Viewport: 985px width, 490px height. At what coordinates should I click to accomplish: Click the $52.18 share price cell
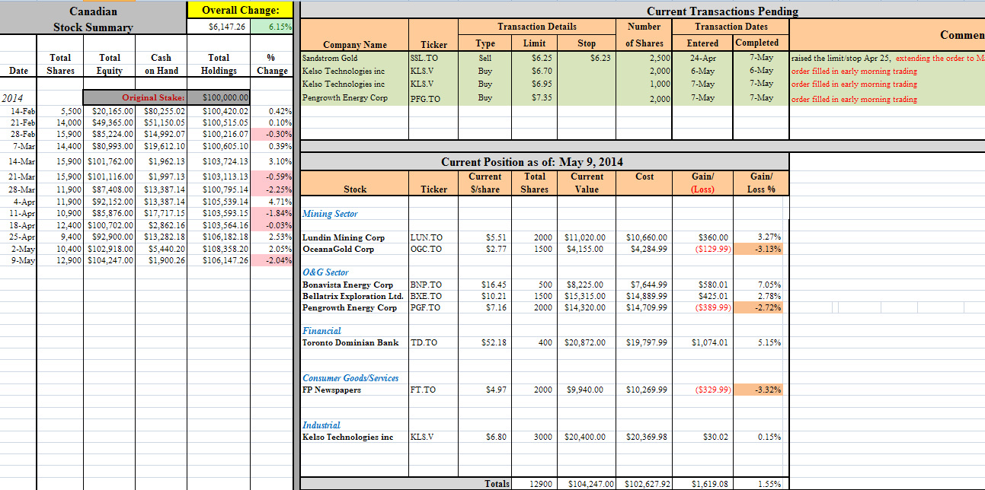point(485,343)
